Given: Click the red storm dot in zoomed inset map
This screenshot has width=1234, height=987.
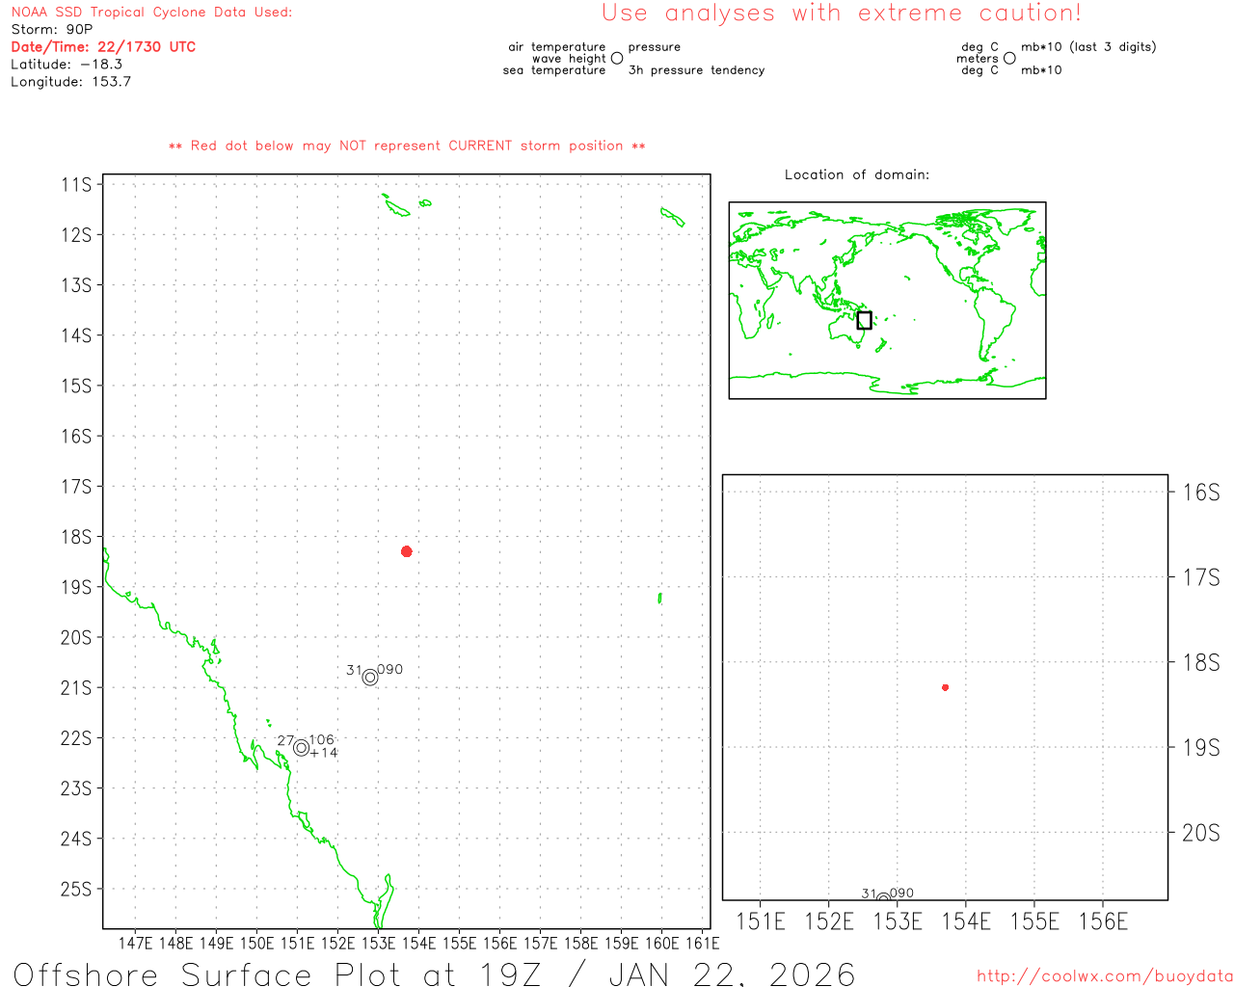Looking at the screenshot, I should (945, 687).
